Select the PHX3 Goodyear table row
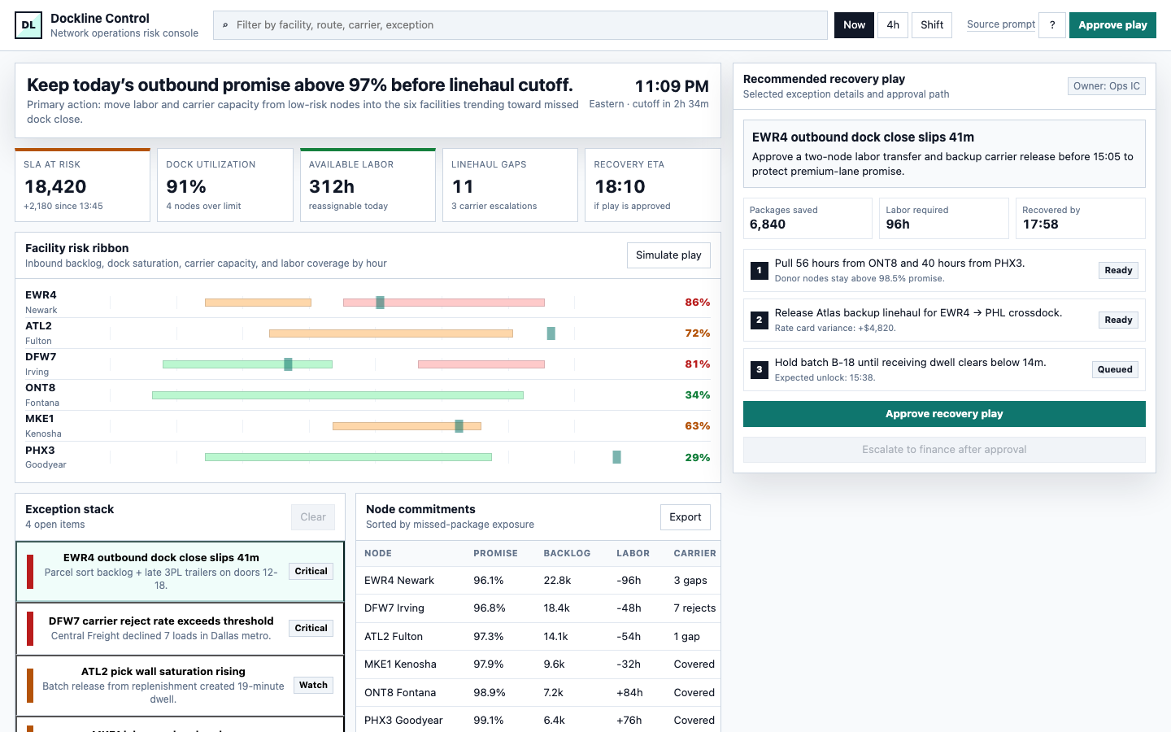The width and height of the screenshot is (1171, 732). click(x=538, y=721)
